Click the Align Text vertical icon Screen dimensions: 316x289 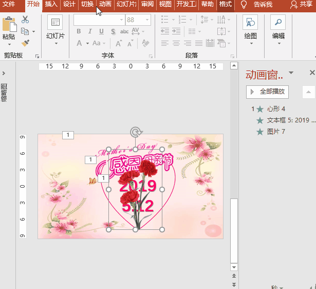(221, 31)
